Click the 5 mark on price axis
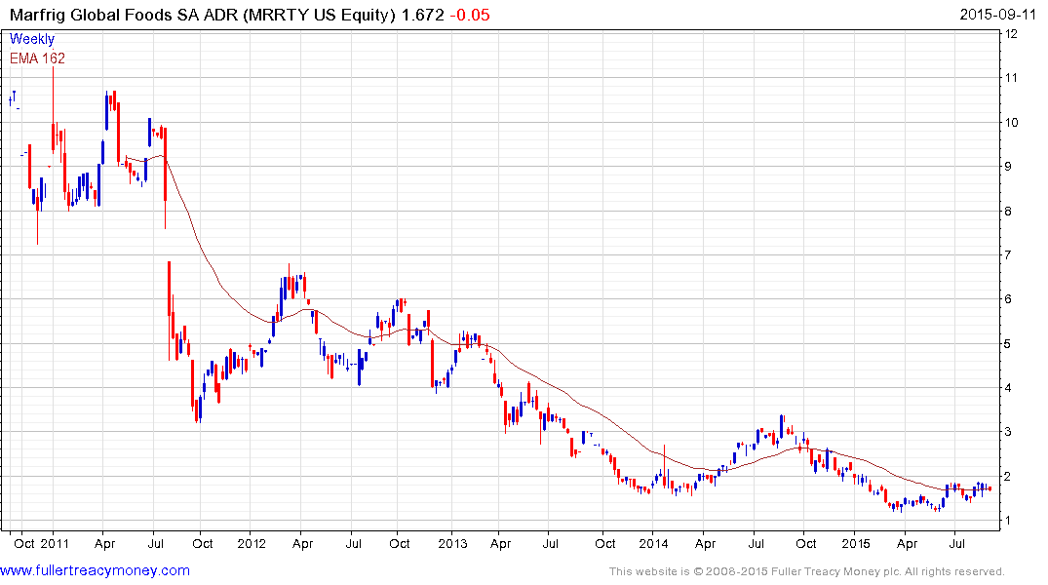 pos(1012,344)
